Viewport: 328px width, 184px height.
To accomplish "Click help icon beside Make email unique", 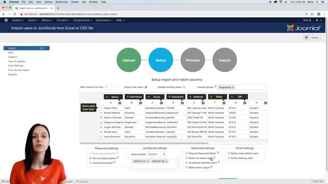I will click(211, 167).
